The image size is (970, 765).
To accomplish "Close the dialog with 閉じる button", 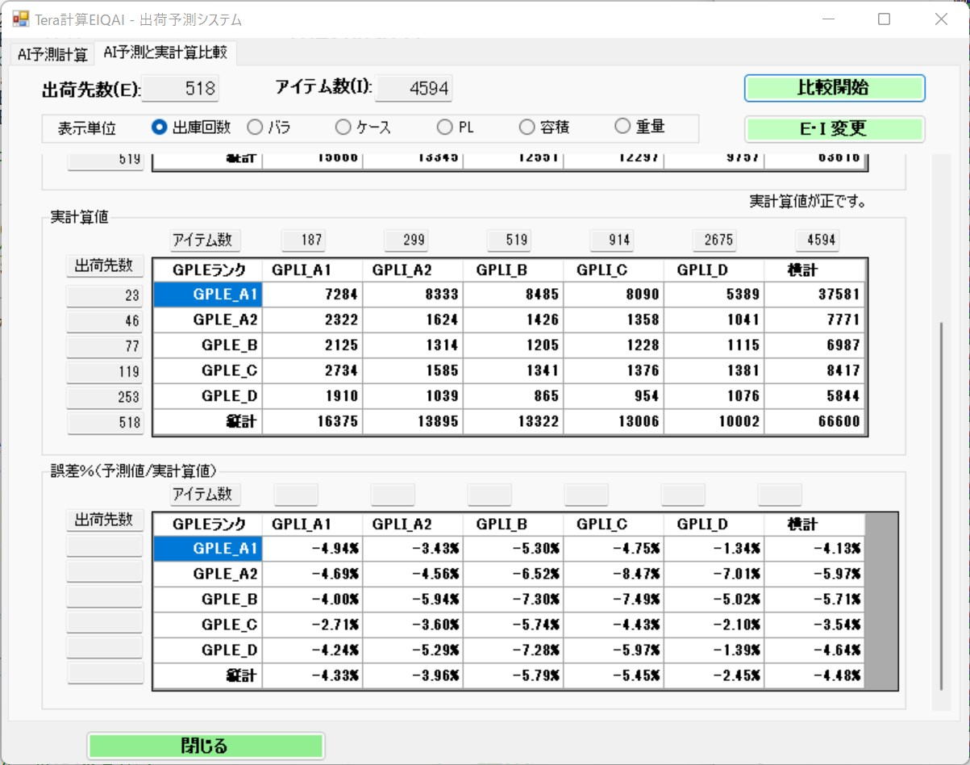I will pos(206,746).
